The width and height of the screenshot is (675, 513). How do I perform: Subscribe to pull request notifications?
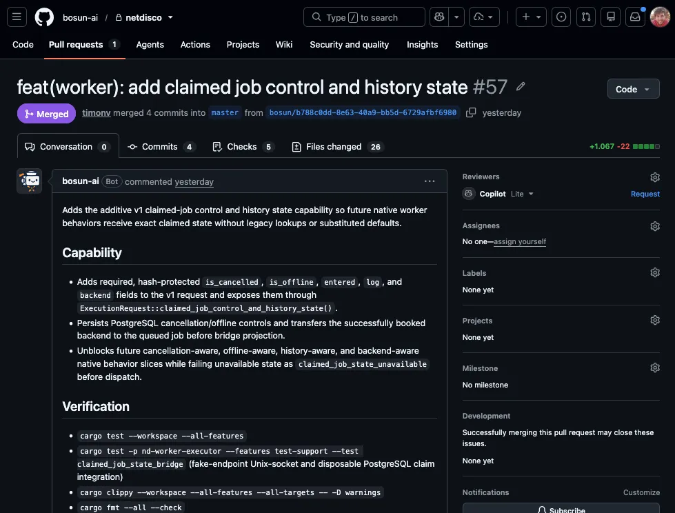pos(561,510)
